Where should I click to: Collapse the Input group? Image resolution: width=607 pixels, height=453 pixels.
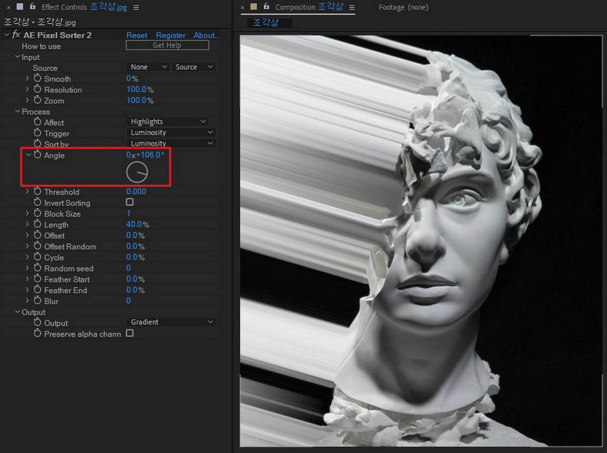pyautogui.click(x=17, y=57)
